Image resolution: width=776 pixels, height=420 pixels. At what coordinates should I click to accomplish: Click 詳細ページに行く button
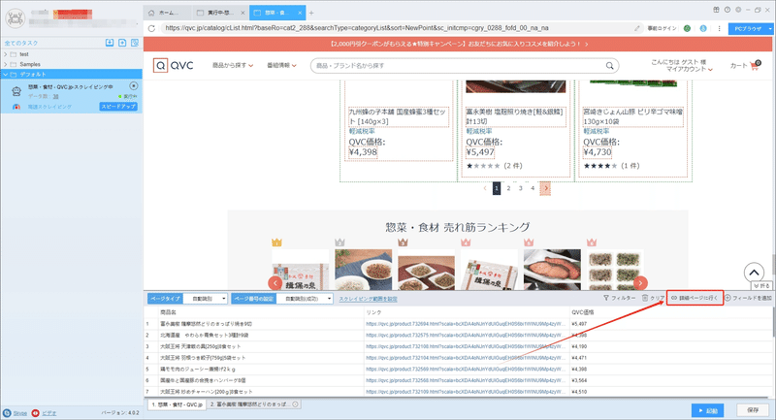(695, 298)
